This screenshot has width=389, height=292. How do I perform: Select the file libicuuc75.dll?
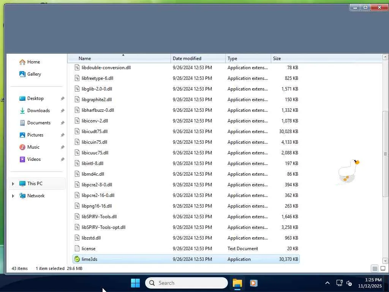point(95,153)
